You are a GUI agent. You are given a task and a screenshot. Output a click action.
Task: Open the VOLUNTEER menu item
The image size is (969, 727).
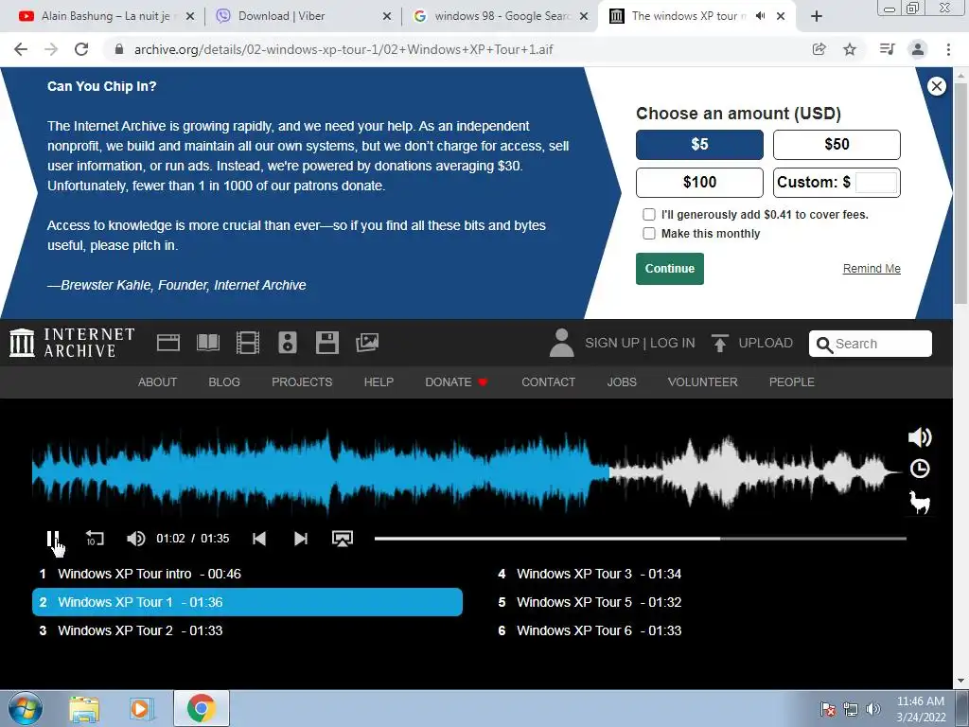pyautogui.click(x=703, y=382)
